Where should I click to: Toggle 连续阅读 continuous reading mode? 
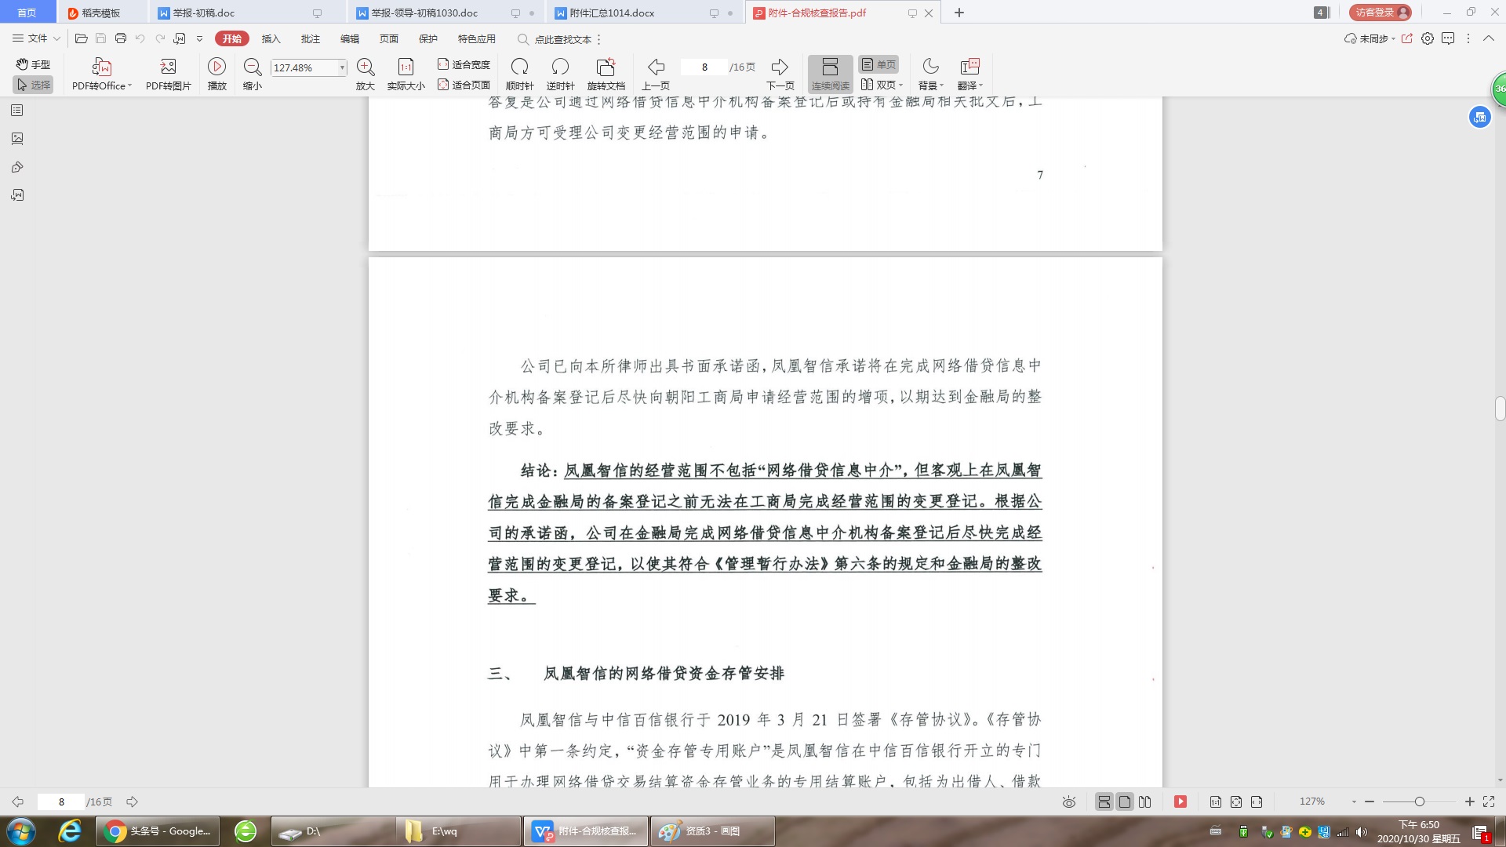(x=830, y=75)
